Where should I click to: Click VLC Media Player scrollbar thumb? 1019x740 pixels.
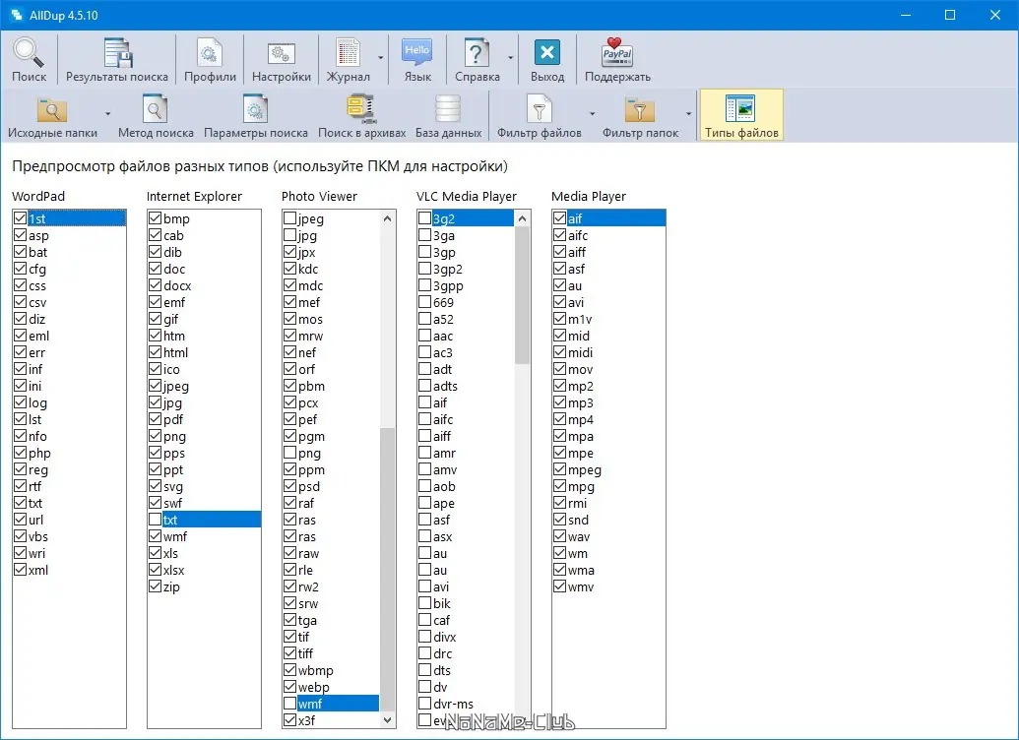[523, 295]
